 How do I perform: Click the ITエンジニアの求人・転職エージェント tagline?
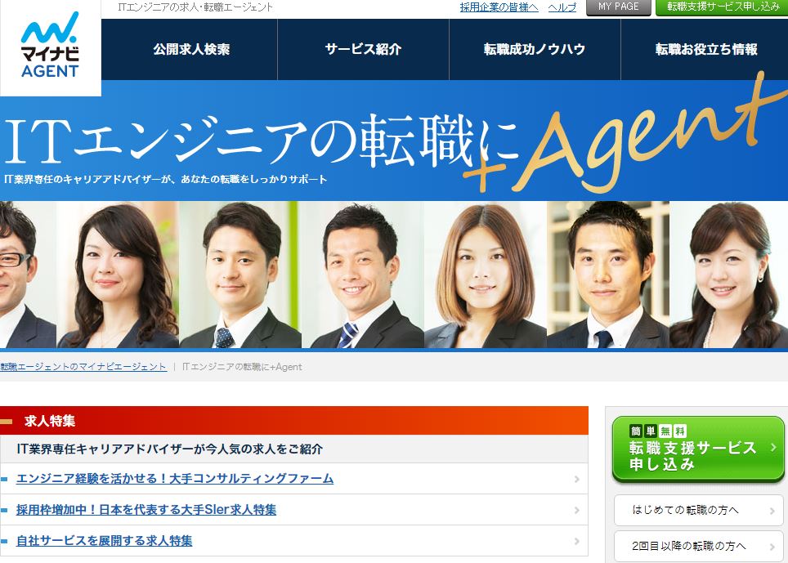click(195, 7)
